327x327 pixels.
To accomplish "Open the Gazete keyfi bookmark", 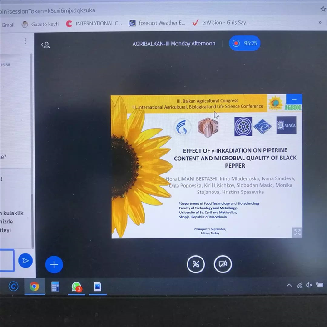I will point(40,24).
